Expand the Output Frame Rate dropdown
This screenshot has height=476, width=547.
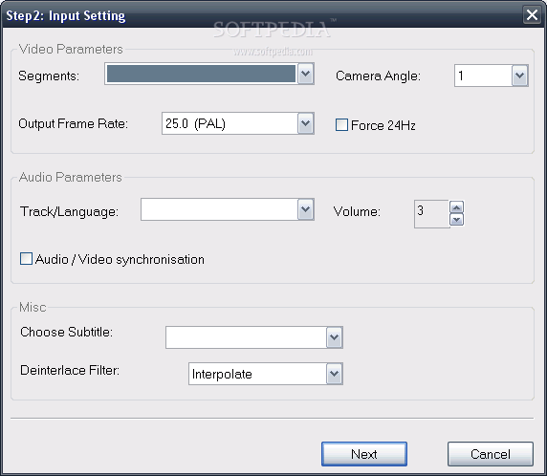pos(306,123)
